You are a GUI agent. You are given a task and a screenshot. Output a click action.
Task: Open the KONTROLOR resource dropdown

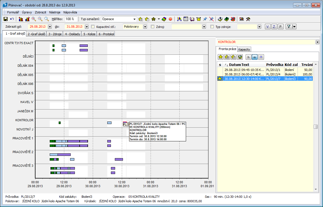317,42
